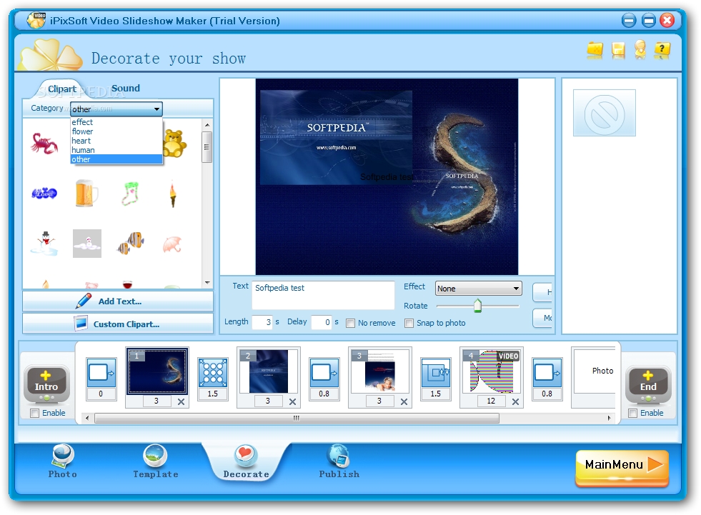Open the yellow folder icon in header

pyautogui.click(x=595, y=50)
